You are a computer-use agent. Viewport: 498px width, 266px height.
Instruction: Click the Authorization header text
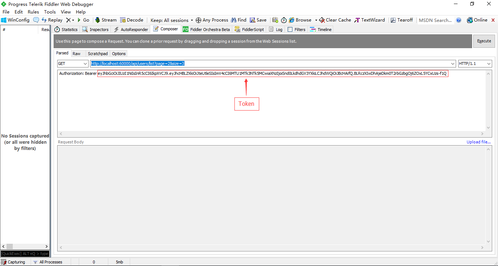point(253,73)
